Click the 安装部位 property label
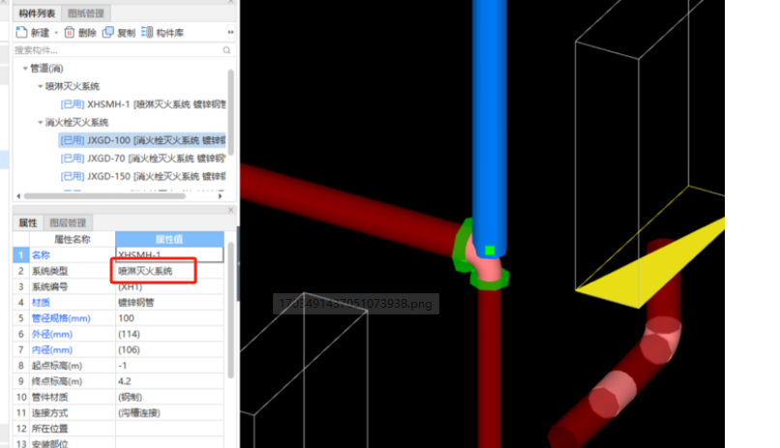Screen dimensions: 780x448 [49, 443]
